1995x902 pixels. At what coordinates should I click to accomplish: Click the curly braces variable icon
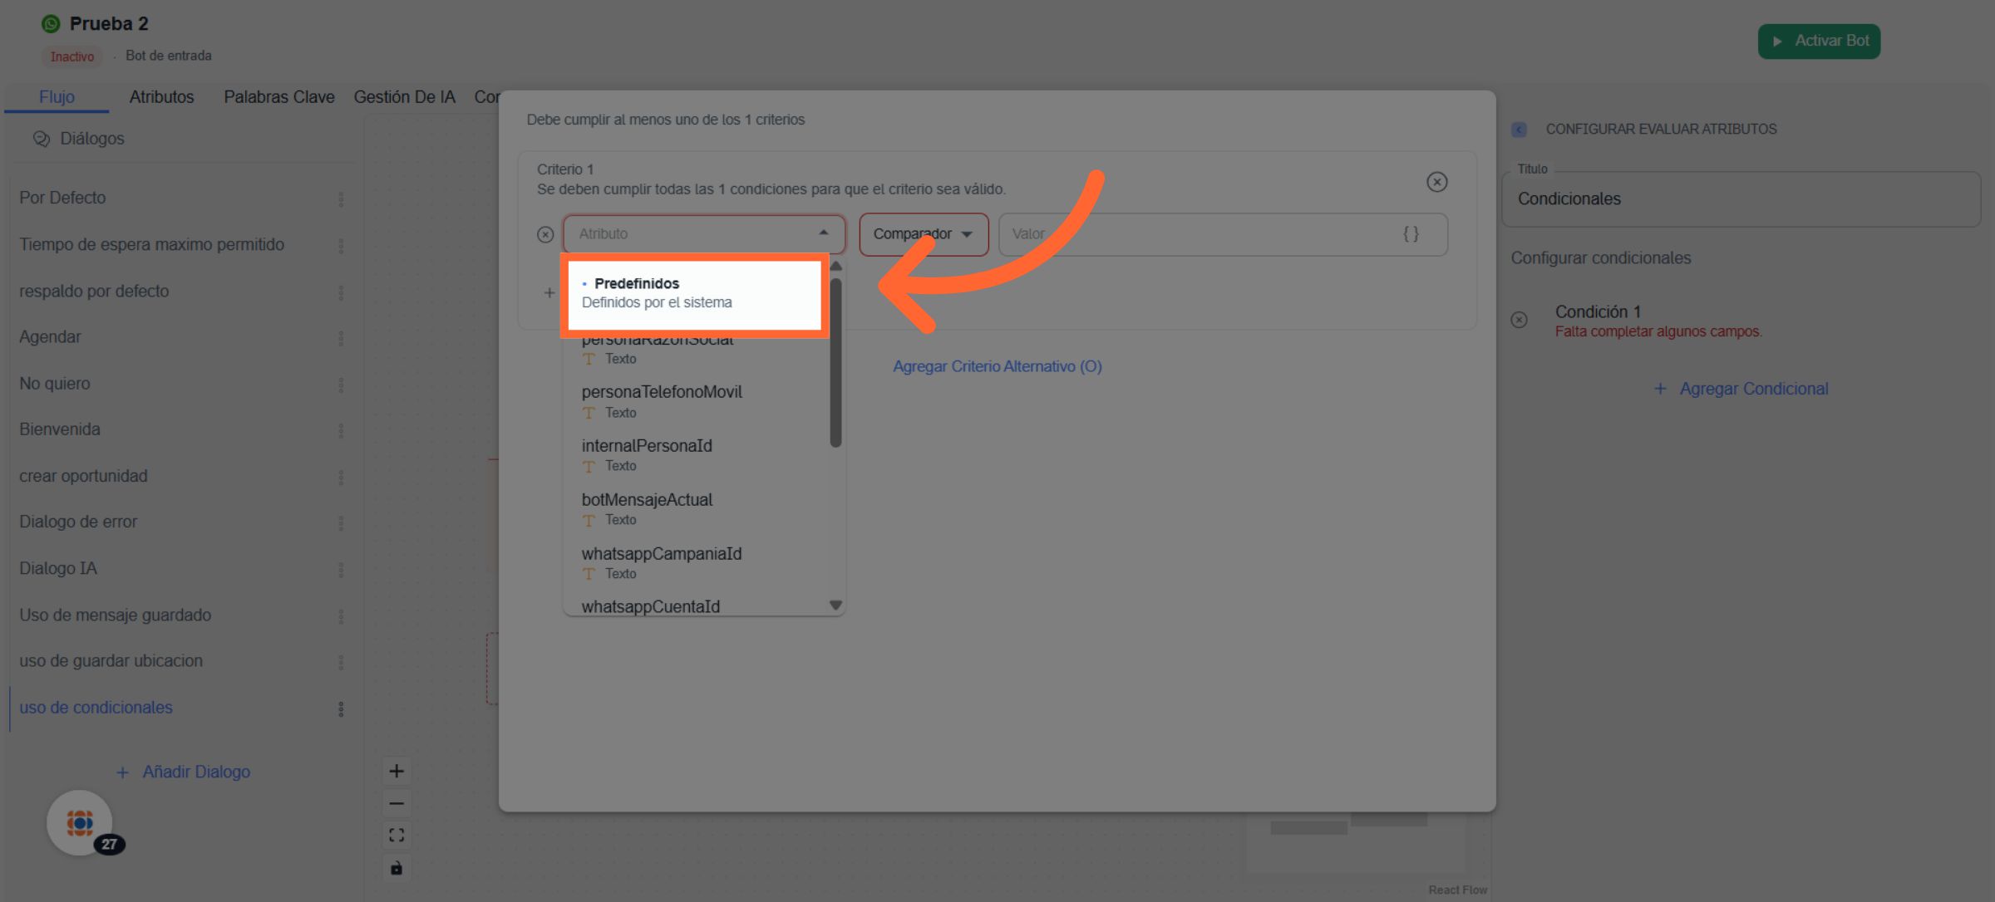(1411, 234)
